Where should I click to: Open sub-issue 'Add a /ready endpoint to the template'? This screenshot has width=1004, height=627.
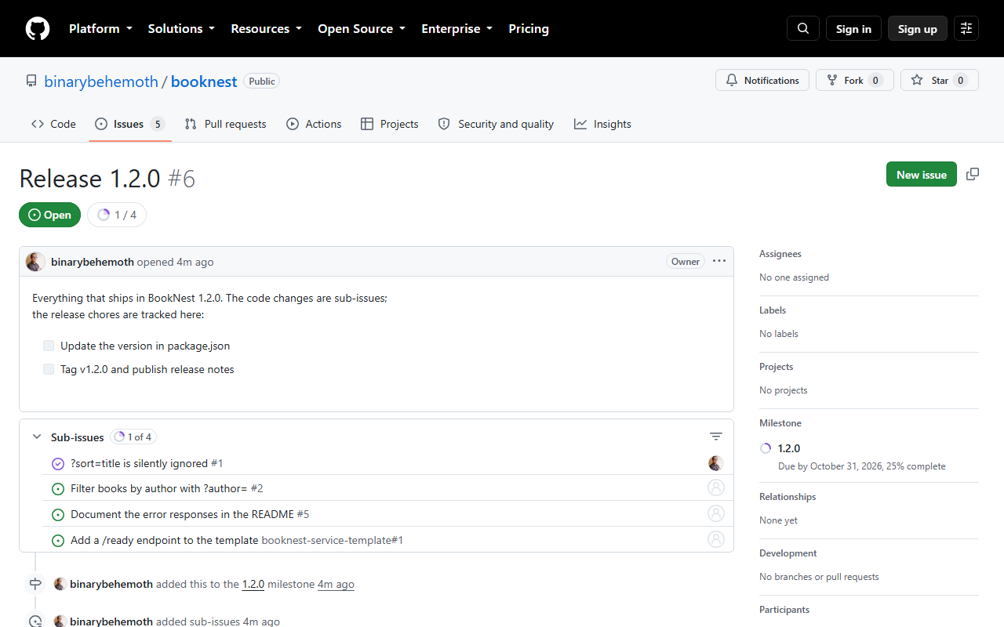point(164,540)
